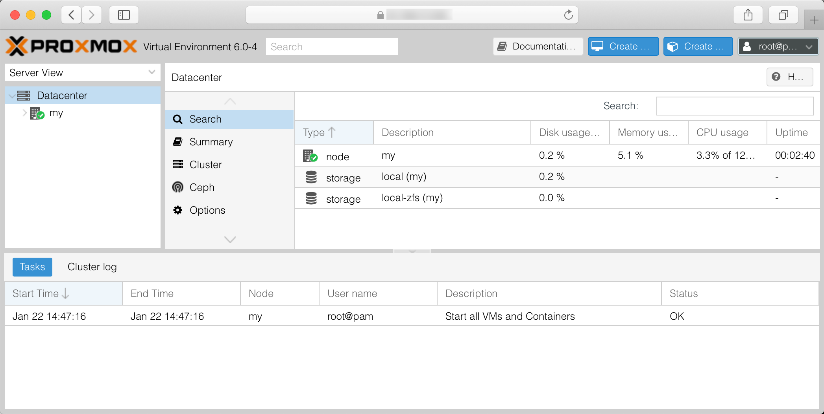824x414 pixels.
Task: Click the Documentation button
Action: tap(538, 46)
